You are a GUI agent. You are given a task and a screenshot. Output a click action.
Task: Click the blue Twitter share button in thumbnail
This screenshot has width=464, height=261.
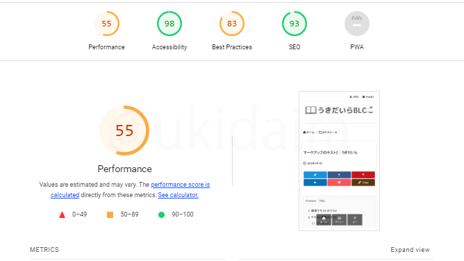(x=315, y=175)
